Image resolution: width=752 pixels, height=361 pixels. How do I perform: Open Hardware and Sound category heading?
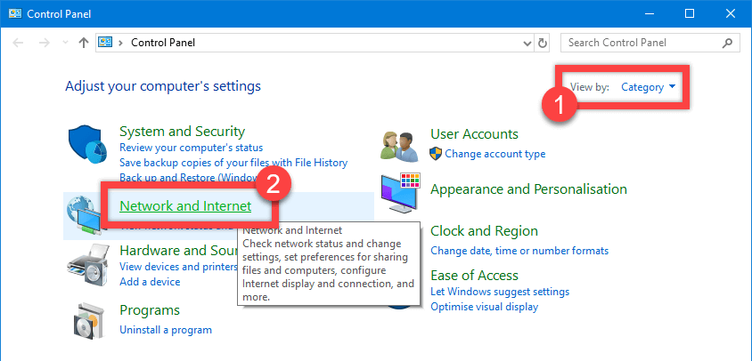point(178,251)
